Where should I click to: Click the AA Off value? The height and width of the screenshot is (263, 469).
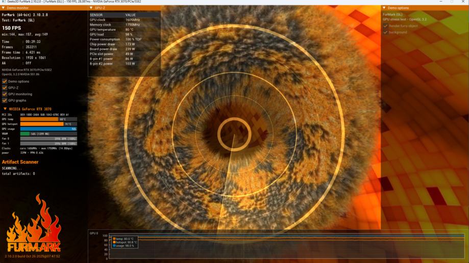[29, 63]
